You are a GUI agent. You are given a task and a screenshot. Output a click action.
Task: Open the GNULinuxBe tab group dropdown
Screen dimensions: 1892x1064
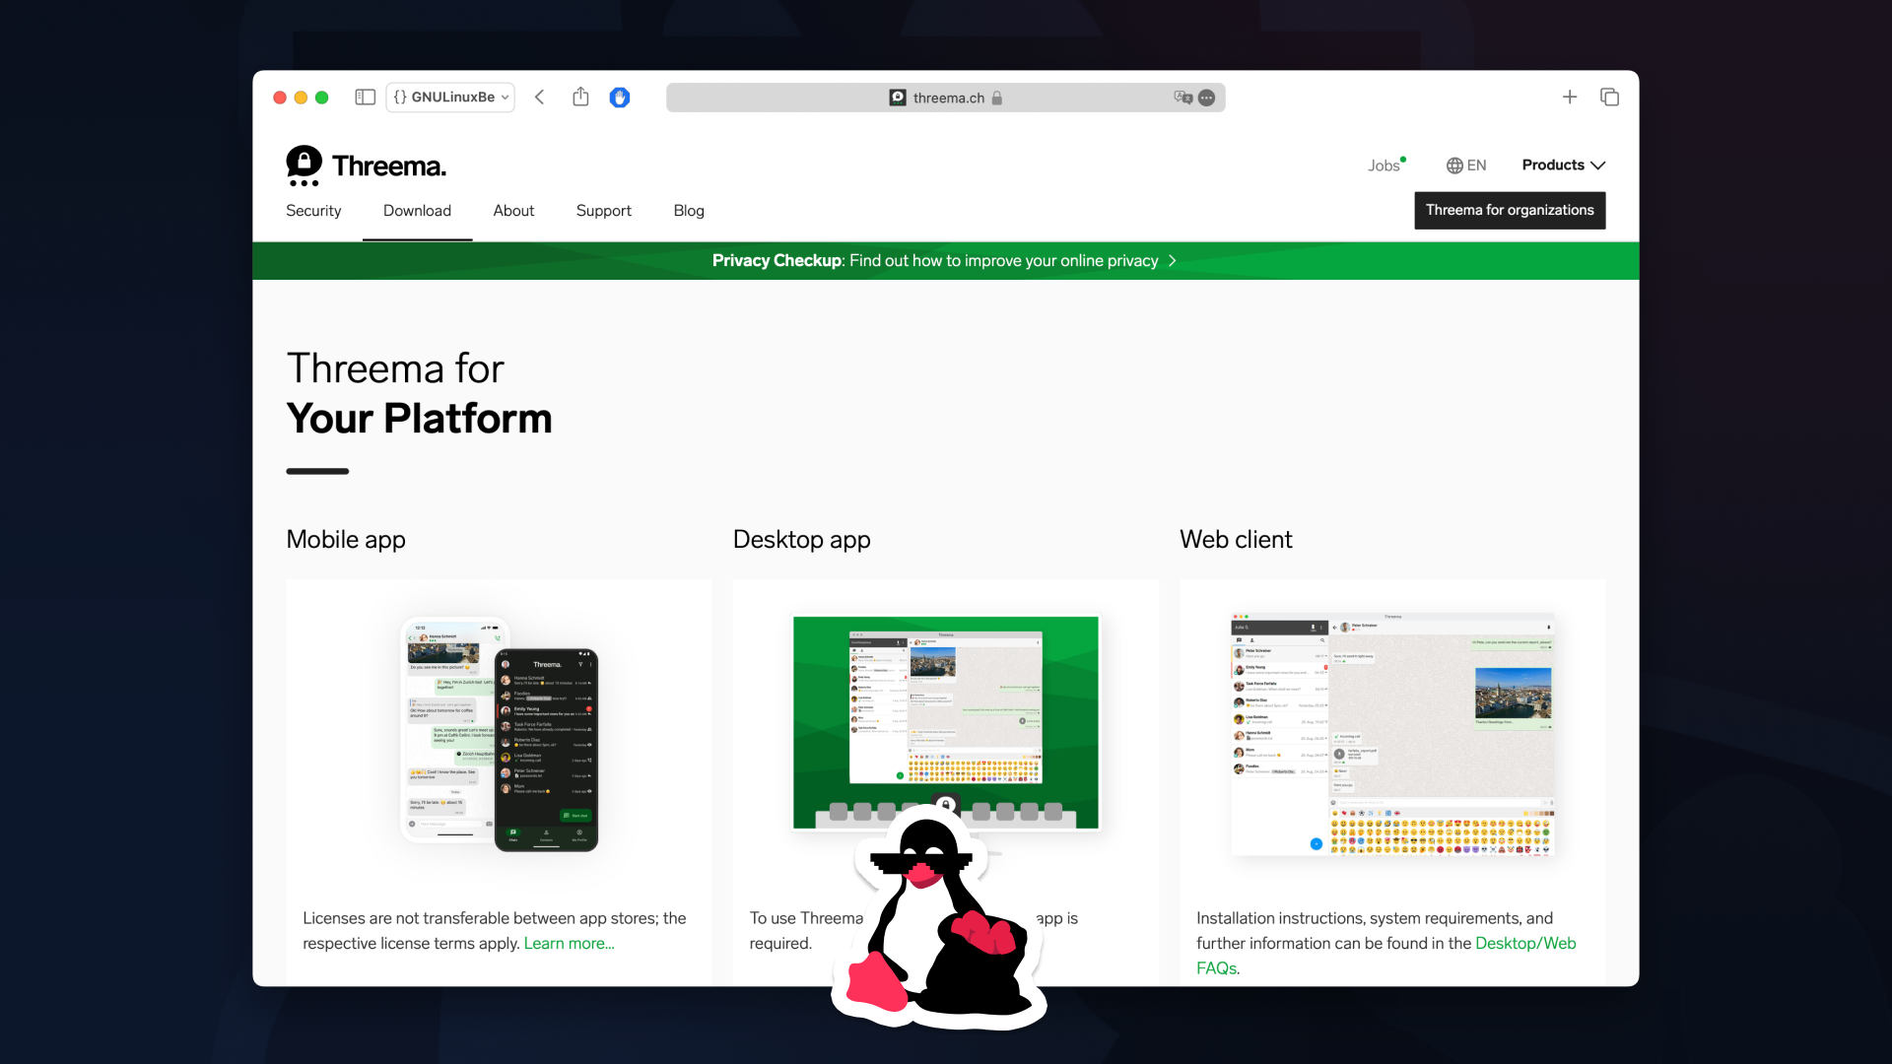point(450,97)
